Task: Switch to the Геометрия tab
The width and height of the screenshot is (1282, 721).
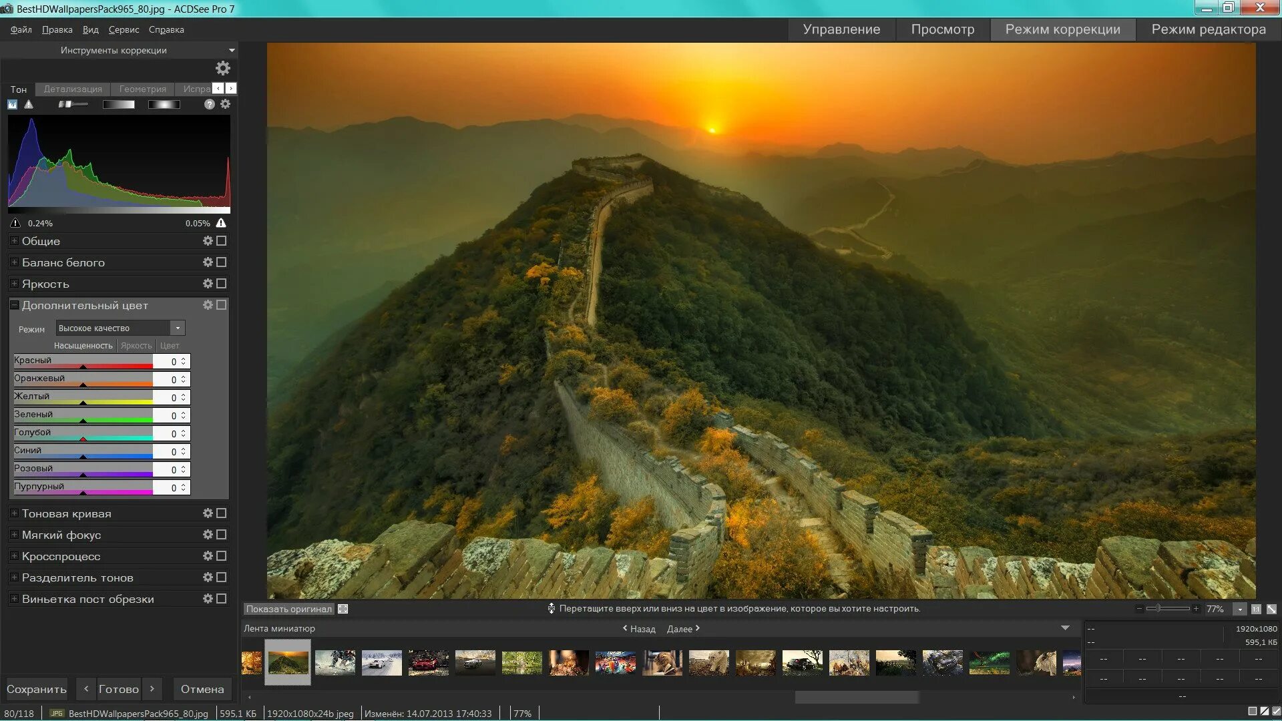Action: click(142, 89)
